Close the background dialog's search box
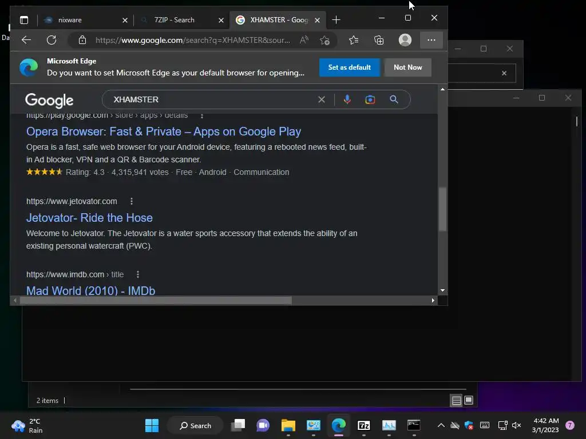This screenshot has width=586, height=439. pos(504,73)
